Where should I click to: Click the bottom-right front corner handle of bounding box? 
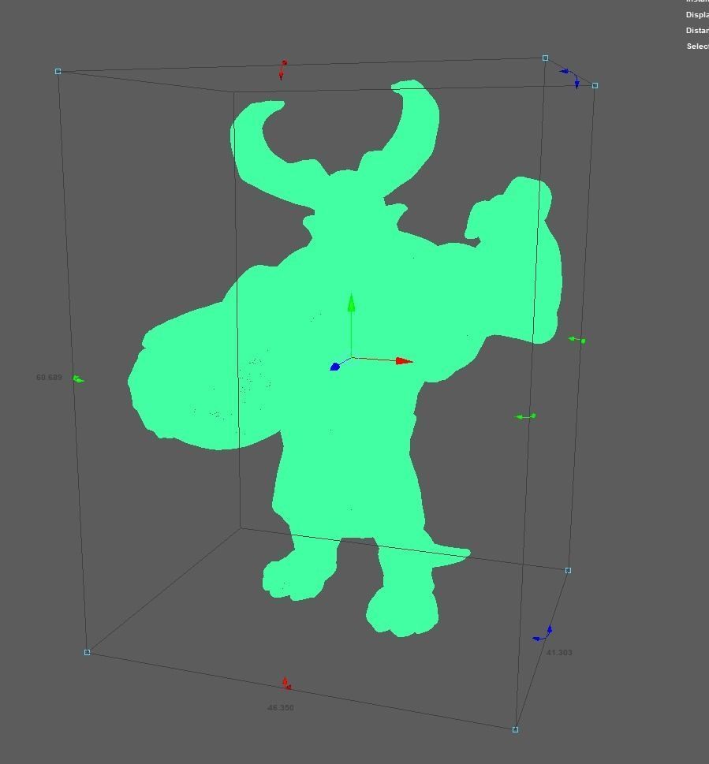click(515, 729)
